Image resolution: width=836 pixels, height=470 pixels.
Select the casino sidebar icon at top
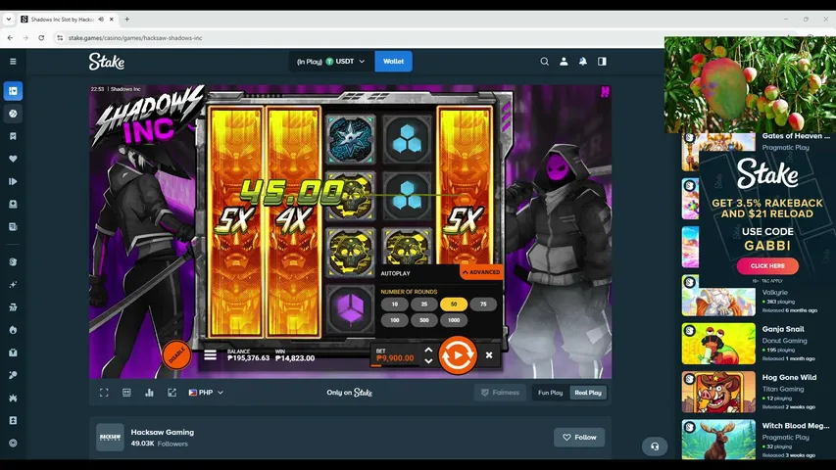tap(13, 91)
